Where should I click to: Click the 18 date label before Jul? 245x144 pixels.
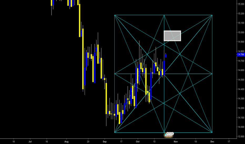pos(14,142)
